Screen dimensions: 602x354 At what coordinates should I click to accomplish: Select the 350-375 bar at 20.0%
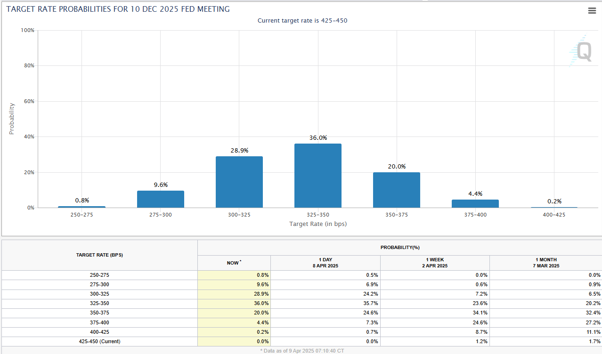tap(396, 190)
